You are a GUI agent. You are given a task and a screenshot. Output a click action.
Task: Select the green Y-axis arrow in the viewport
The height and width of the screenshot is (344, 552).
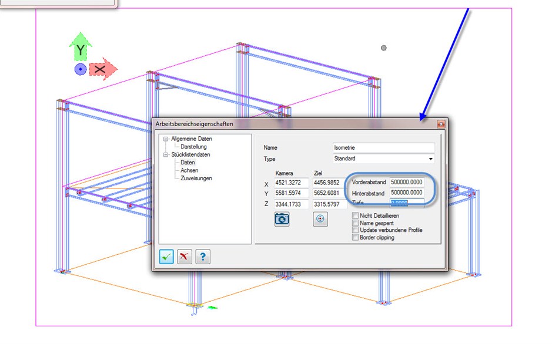click(x=79, y=51)
